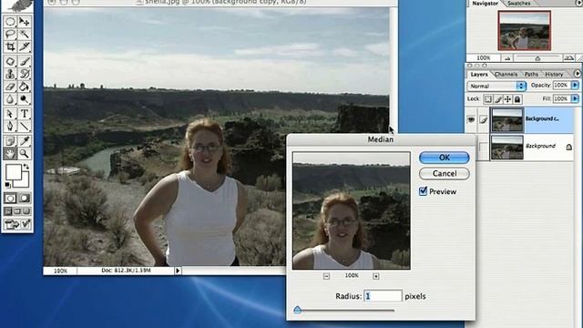This screenshot has width=583, height=328.
Task: Select the Paint Bucket tool
Action: pos(25,87)
